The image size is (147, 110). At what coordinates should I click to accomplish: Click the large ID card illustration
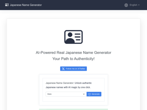(73, 37)
